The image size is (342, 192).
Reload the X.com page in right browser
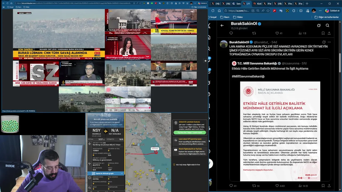pos(213,11)
